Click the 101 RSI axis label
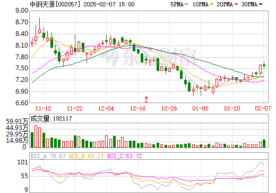 click(x=23, y=162)
